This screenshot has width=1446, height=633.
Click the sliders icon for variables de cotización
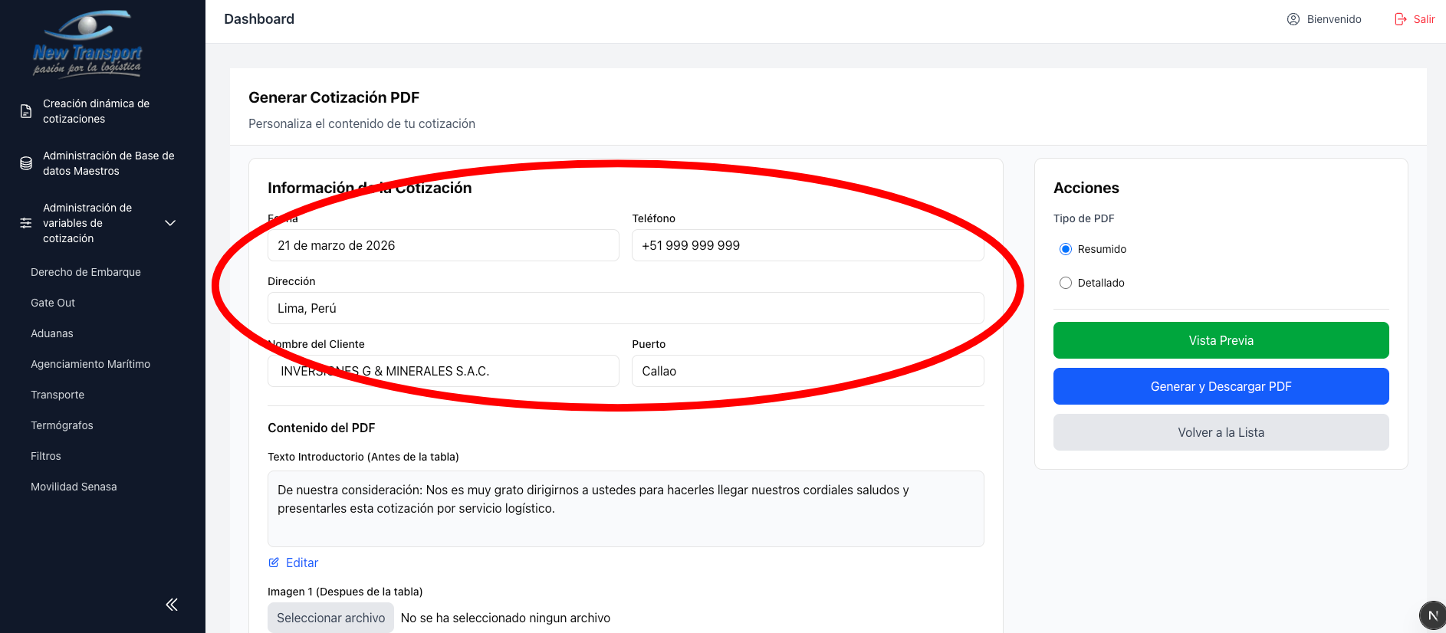[26, 223]
